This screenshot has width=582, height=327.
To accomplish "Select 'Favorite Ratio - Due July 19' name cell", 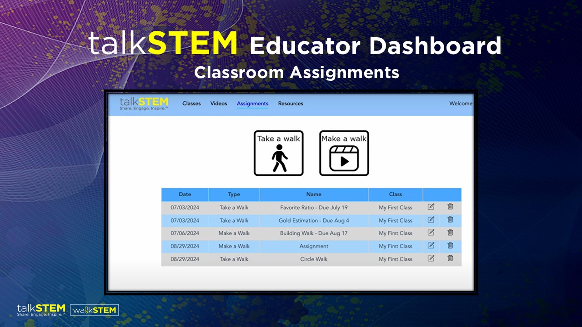I will (314, 208).
